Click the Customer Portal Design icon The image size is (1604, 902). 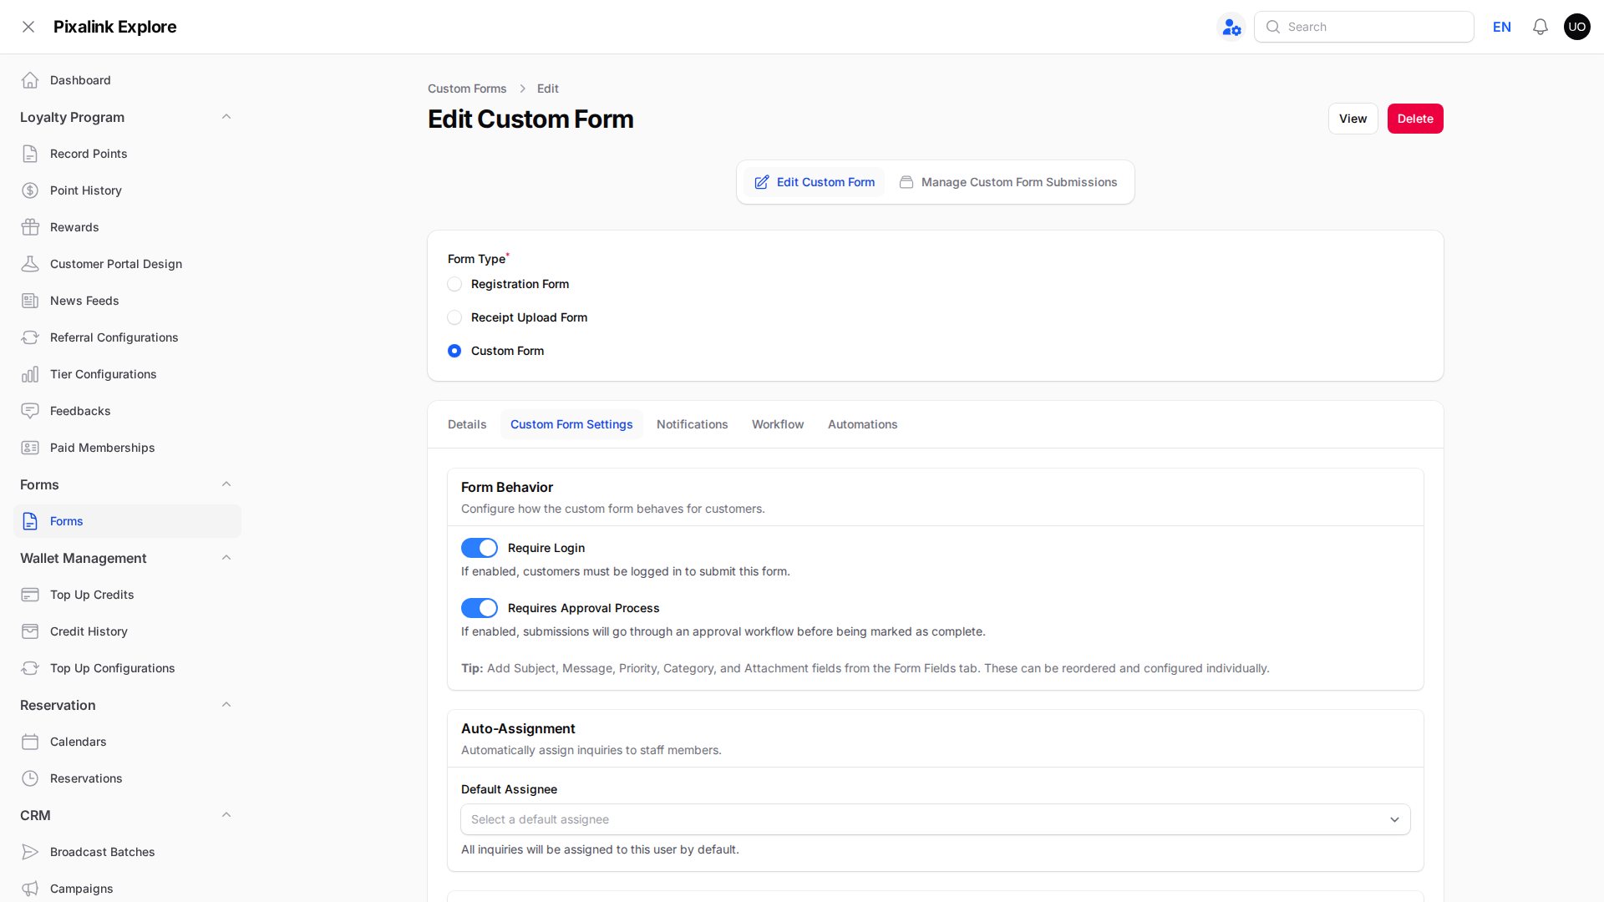coord(30,264)
